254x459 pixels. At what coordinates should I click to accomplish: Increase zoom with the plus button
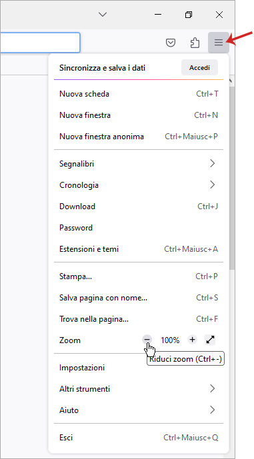192,340
